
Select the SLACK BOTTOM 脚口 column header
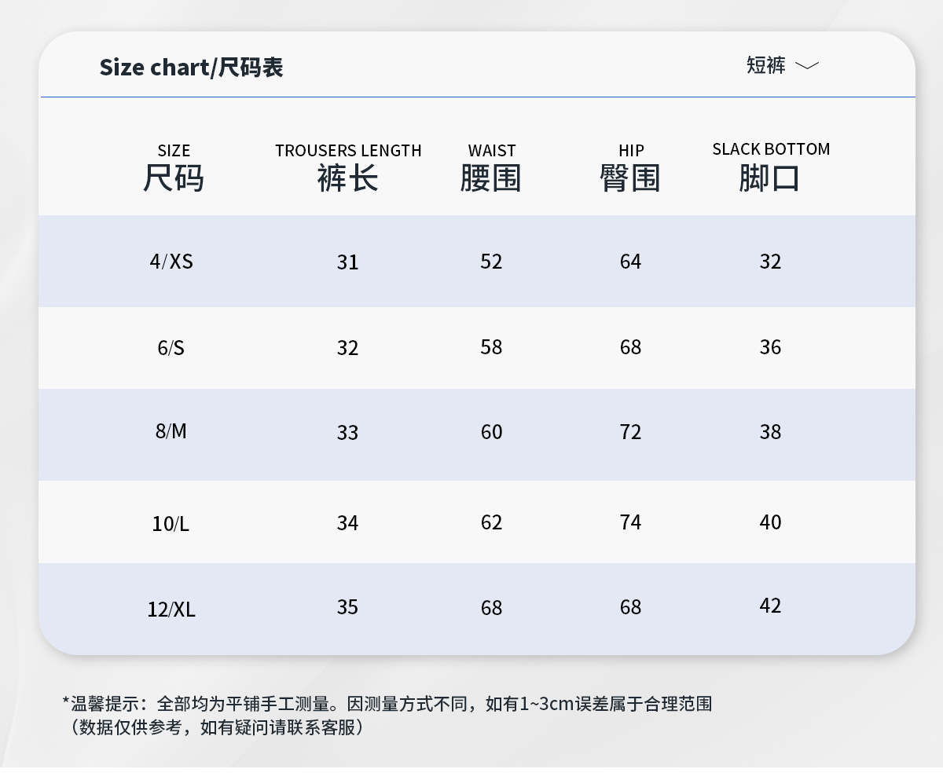coord(770,168)
